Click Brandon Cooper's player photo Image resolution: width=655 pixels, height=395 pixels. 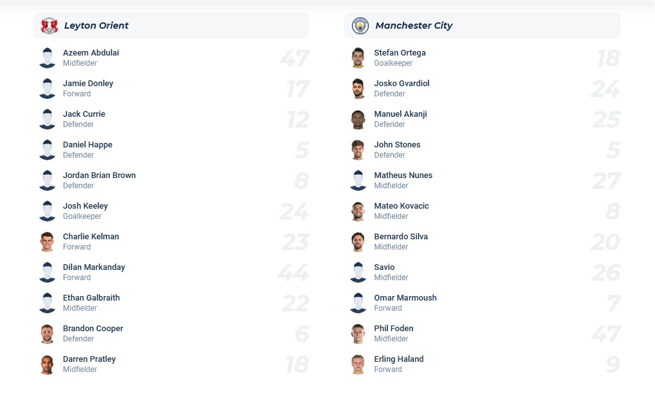(x=47, y=333)
